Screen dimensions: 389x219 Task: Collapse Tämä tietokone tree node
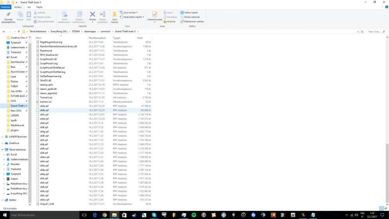[2, 149]
